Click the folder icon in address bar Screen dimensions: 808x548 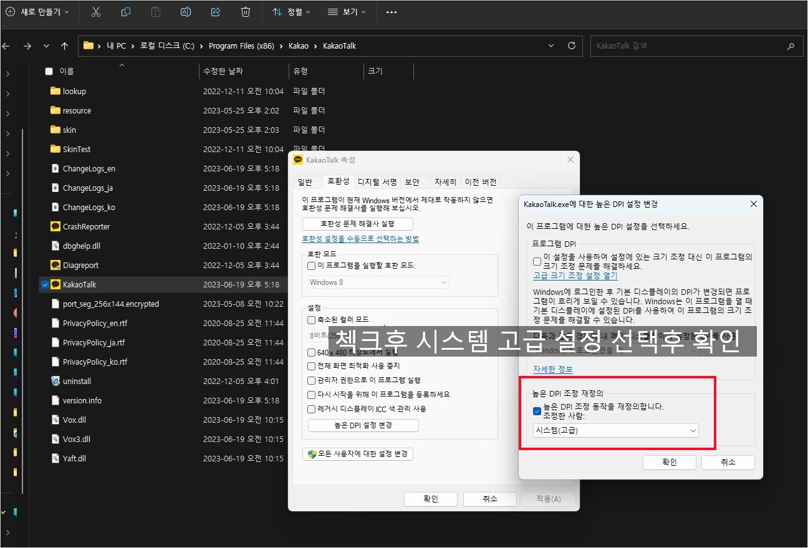click(x=89, y=46)
